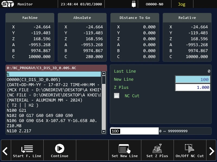This screenshot has height=162, width=217.
Task: Click the Distance To Go panel header
Action: tap(135, 18)
